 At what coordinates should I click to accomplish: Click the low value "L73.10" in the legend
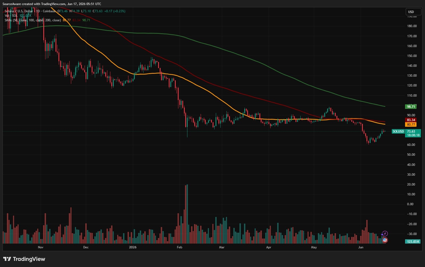86,11
